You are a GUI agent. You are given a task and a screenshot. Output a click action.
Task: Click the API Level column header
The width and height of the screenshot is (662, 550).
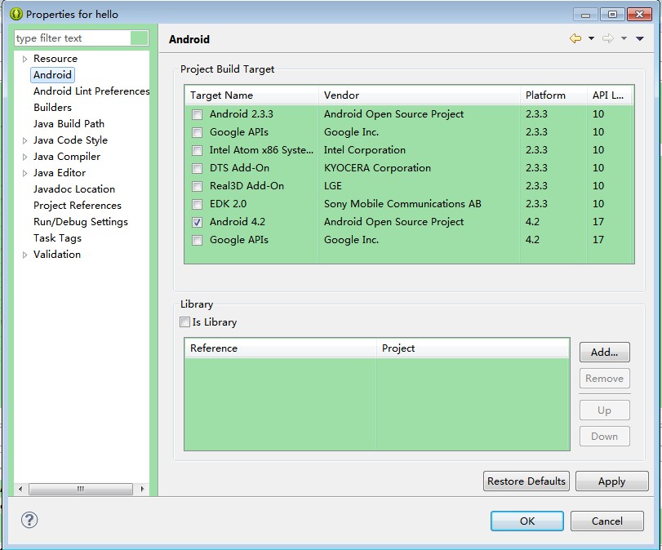pos(608,95)
